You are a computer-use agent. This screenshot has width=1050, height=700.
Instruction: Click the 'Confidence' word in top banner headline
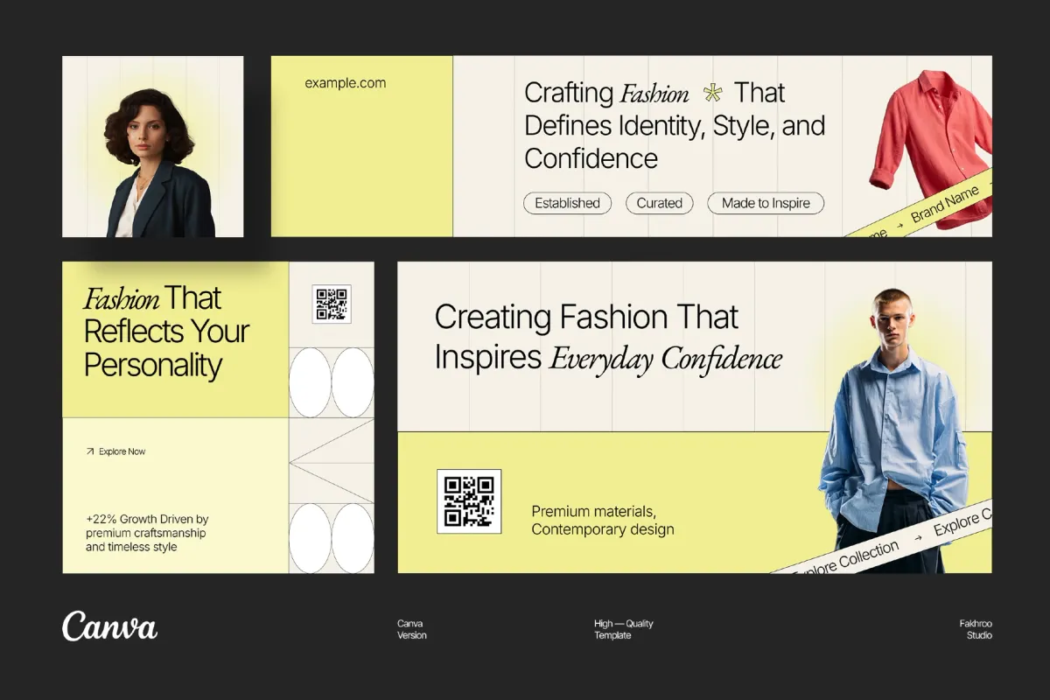(x=591, y=158)
